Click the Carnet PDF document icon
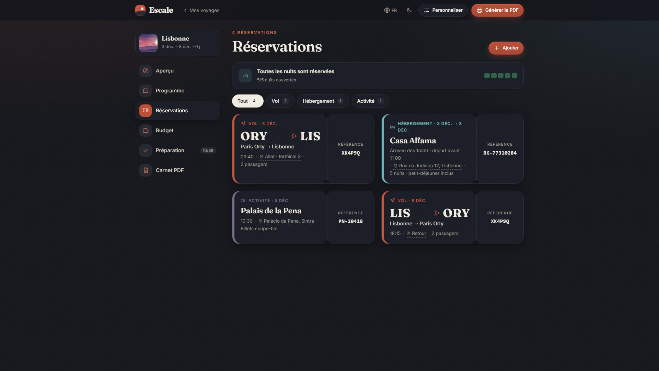Screen dimensions: 659x371 click(x=146, y=170)
